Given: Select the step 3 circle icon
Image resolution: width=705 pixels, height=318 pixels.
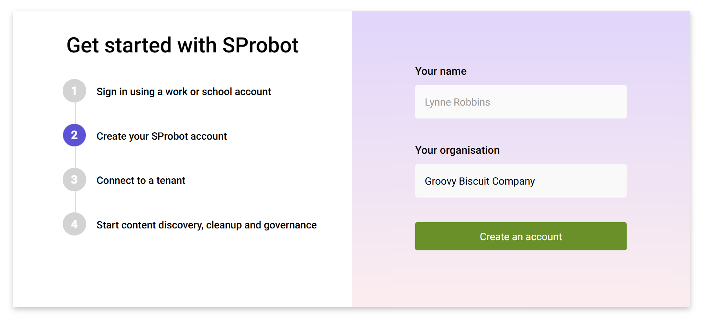Looking at the screenshot, I should click(x=74, y=180).
